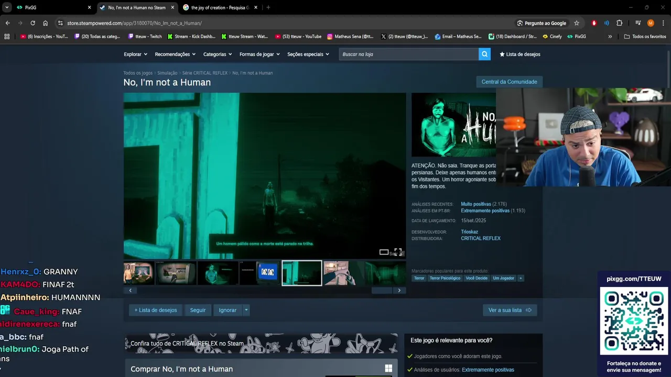
Task: Open distributor CRITICAL REFLEX link
Action: 481,238
